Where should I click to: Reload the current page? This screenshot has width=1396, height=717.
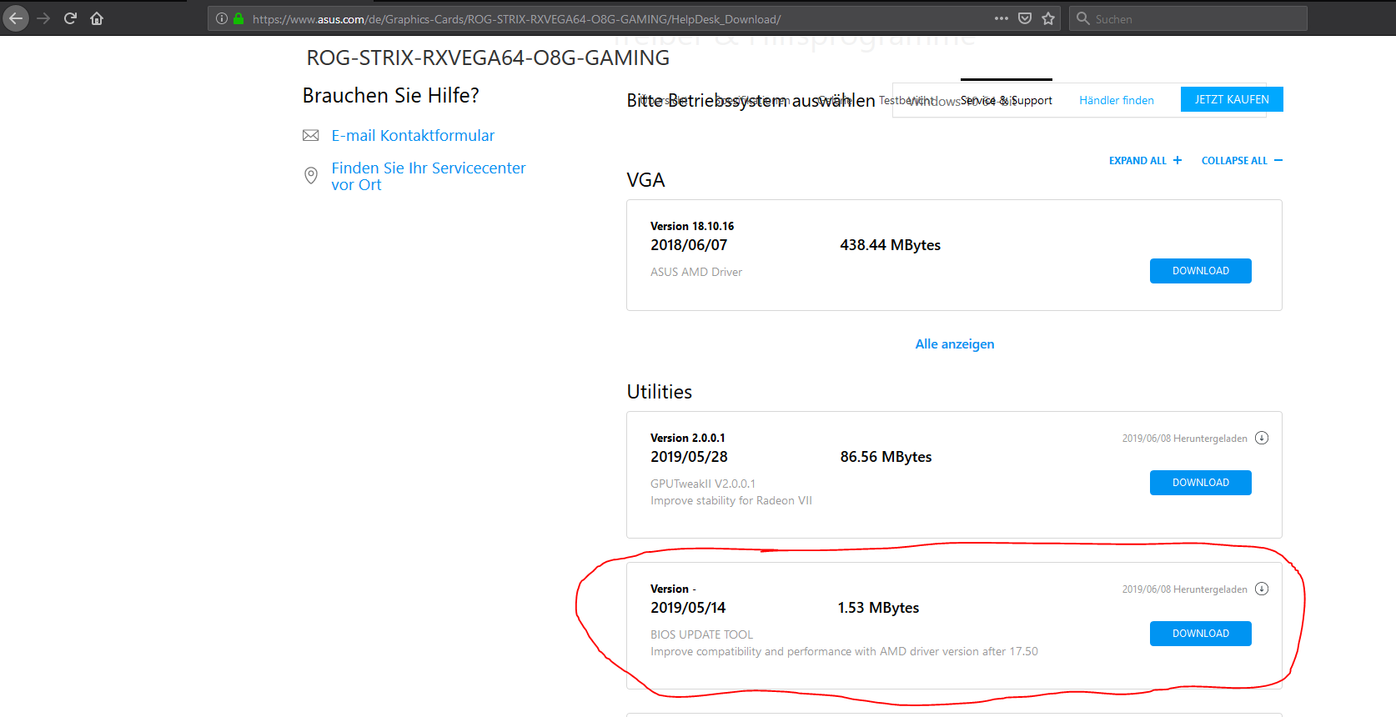(70, 18)
